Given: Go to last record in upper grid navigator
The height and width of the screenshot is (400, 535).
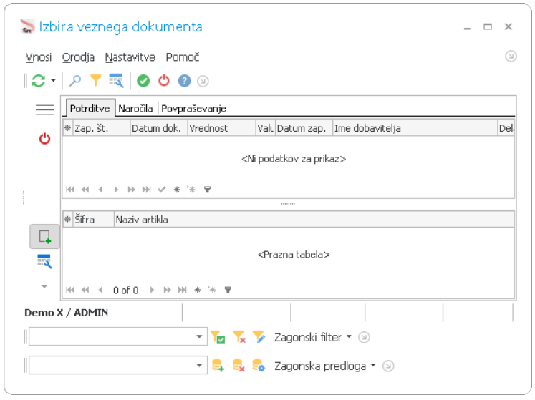Looking at the screenshot, I should [x=146, y=190].
